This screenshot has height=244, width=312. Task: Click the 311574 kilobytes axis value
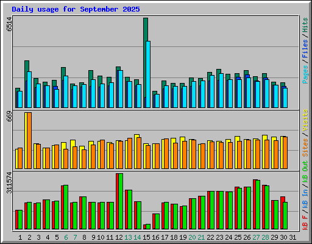(9, 183)
